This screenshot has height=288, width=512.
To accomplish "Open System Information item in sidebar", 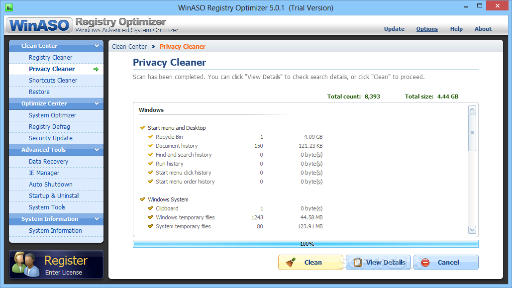I will point(56,230).
